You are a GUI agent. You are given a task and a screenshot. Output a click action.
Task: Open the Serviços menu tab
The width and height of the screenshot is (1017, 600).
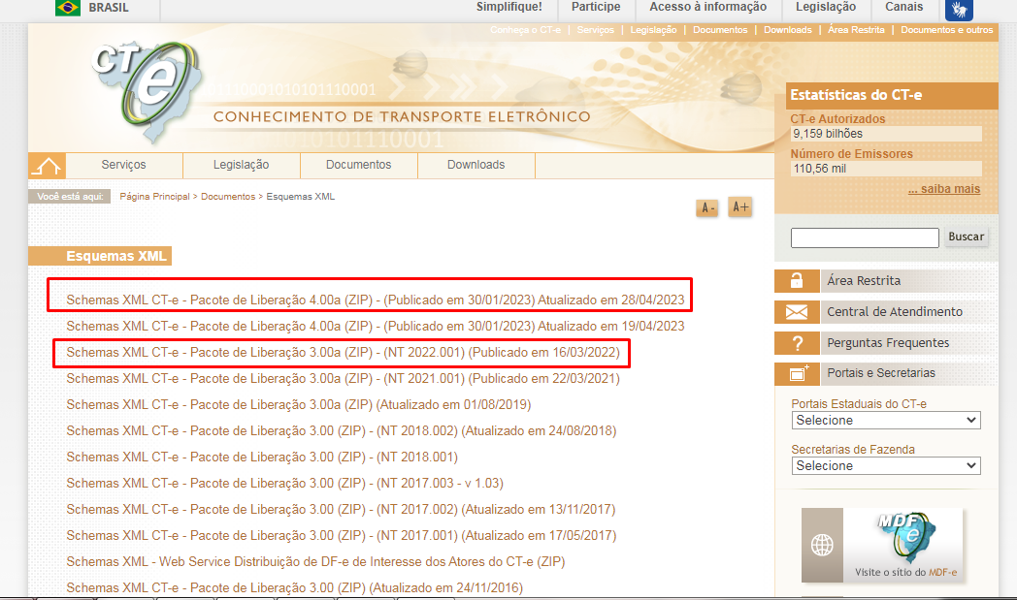[x=124, y=165]
